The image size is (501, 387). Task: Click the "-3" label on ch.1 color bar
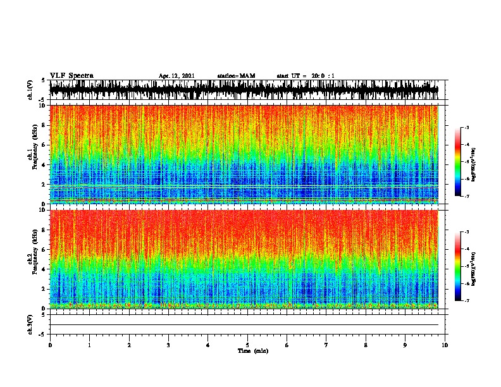(466, 127)
